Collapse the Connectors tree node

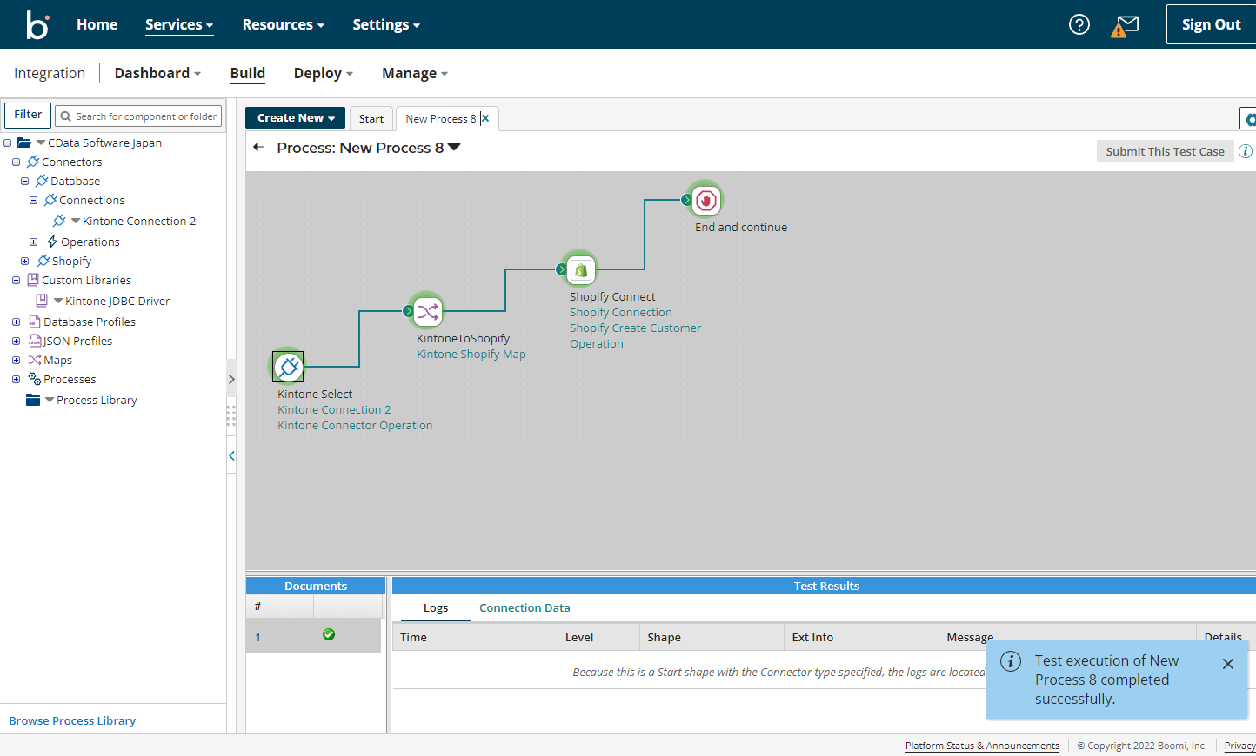(16, 162)
